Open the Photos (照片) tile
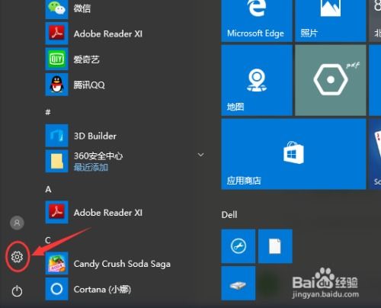Viewport: 381px width, 308px height. click(x=331, y=21)
